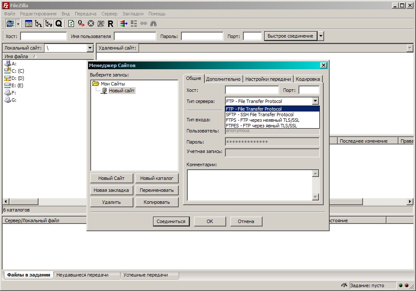Click the refresh file list icon

(71, 24)
